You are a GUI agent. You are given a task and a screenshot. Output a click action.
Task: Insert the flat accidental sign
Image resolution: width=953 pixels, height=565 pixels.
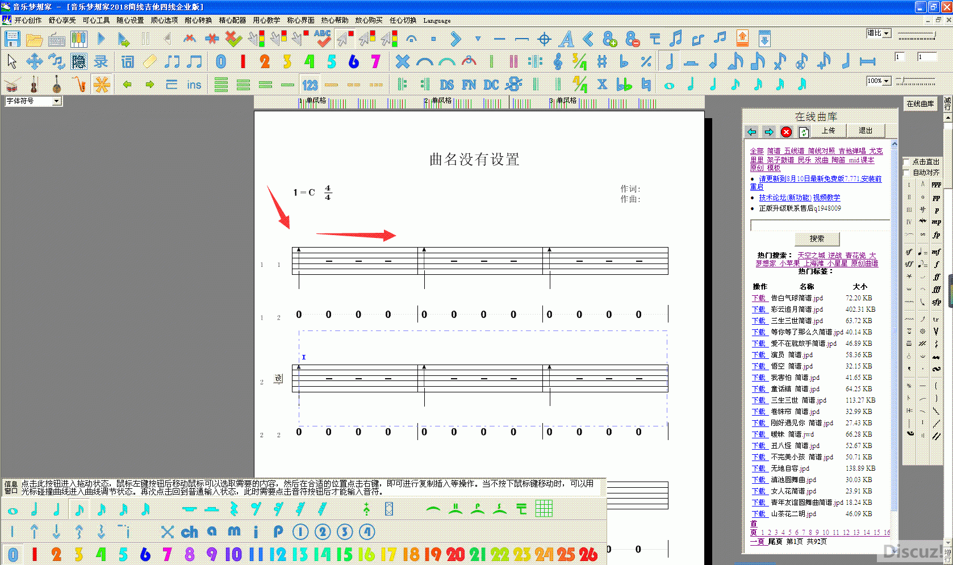[624, 61]
